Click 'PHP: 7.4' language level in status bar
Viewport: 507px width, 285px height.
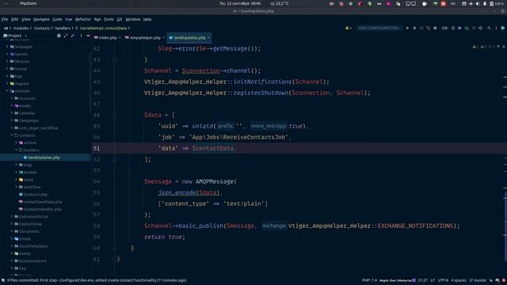369,280
